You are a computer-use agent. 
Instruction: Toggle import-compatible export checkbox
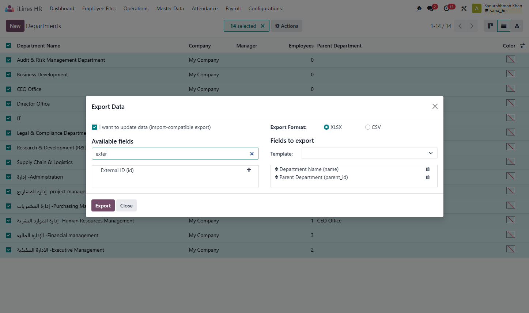[x=94, y=127]
